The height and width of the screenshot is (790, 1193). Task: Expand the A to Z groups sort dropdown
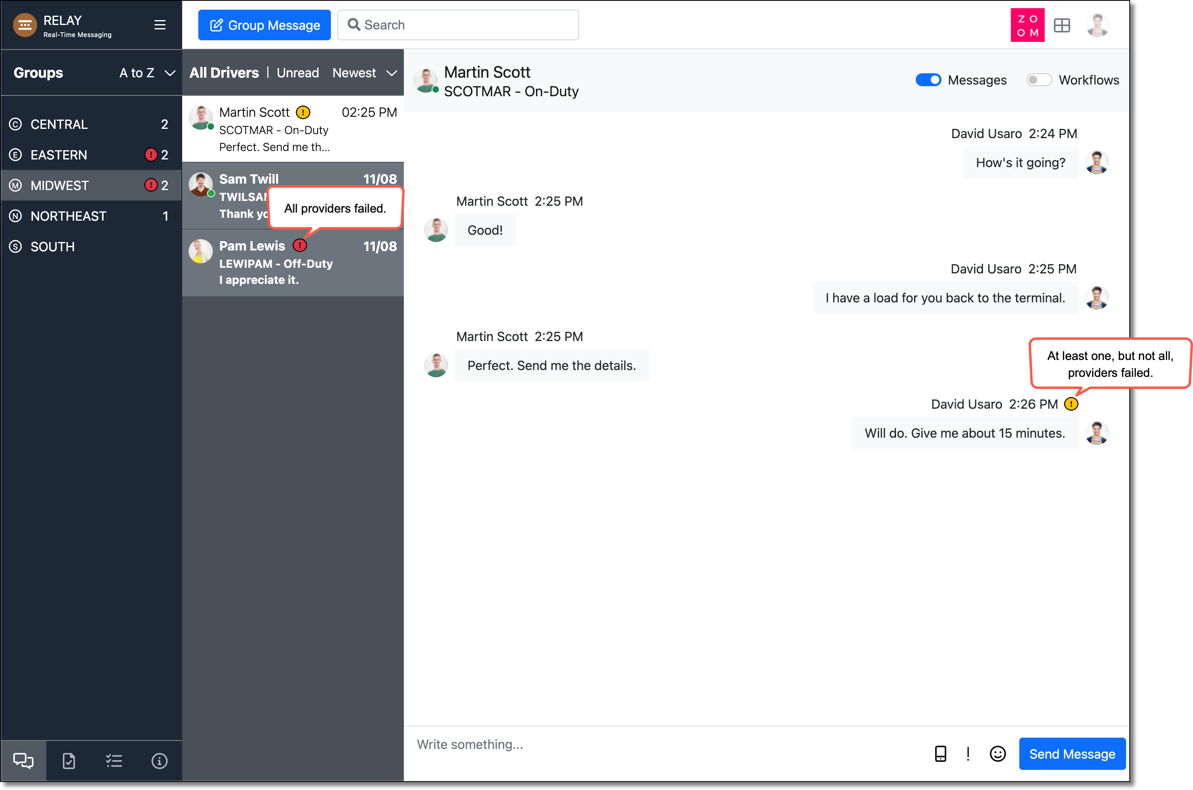(147, 73)
